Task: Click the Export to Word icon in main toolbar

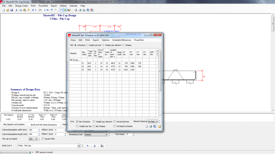Action: click(88, 10)
